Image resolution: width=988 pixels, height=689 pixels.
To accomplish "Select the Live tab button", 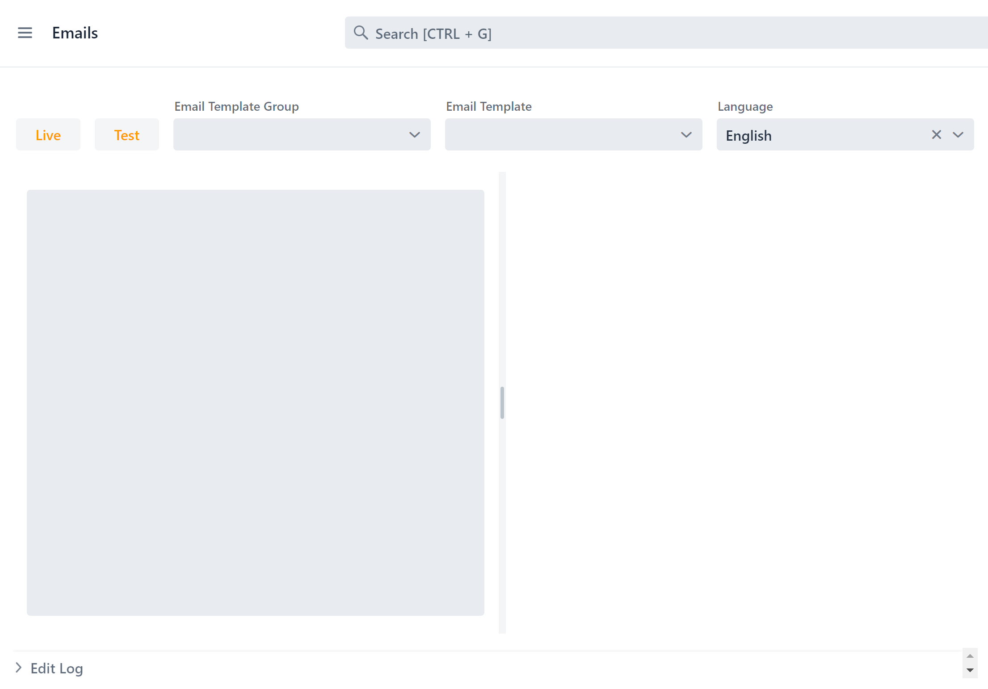I will tap(48, 134).
